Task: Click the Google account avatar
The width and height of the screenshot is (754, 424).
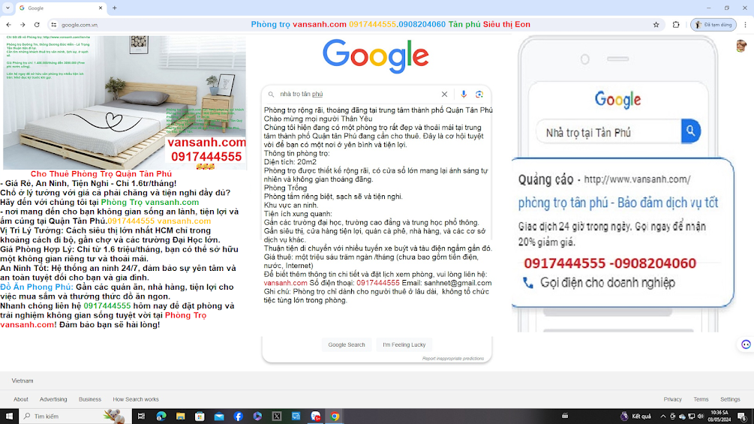Action: 741,45
